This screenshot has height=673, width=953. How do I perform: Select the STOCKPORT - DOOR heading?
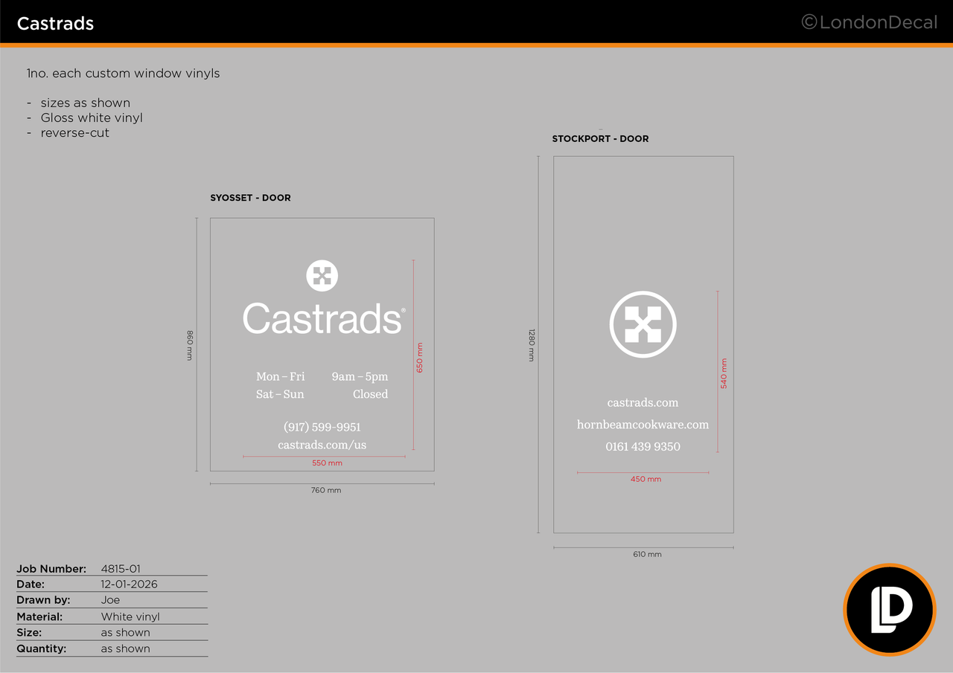600,139
